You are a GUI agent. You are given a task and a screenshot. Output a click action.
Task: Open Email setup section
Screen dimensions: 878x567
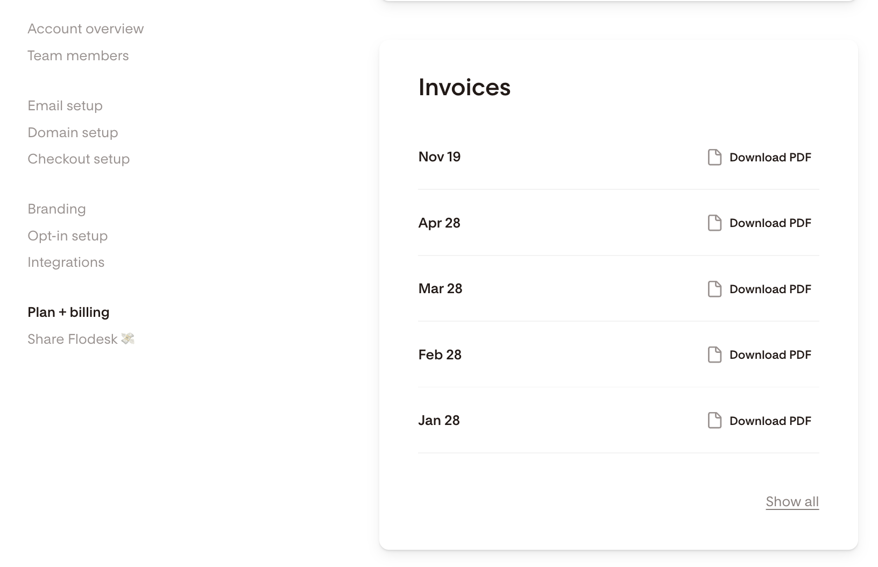[x=65, y=105]
